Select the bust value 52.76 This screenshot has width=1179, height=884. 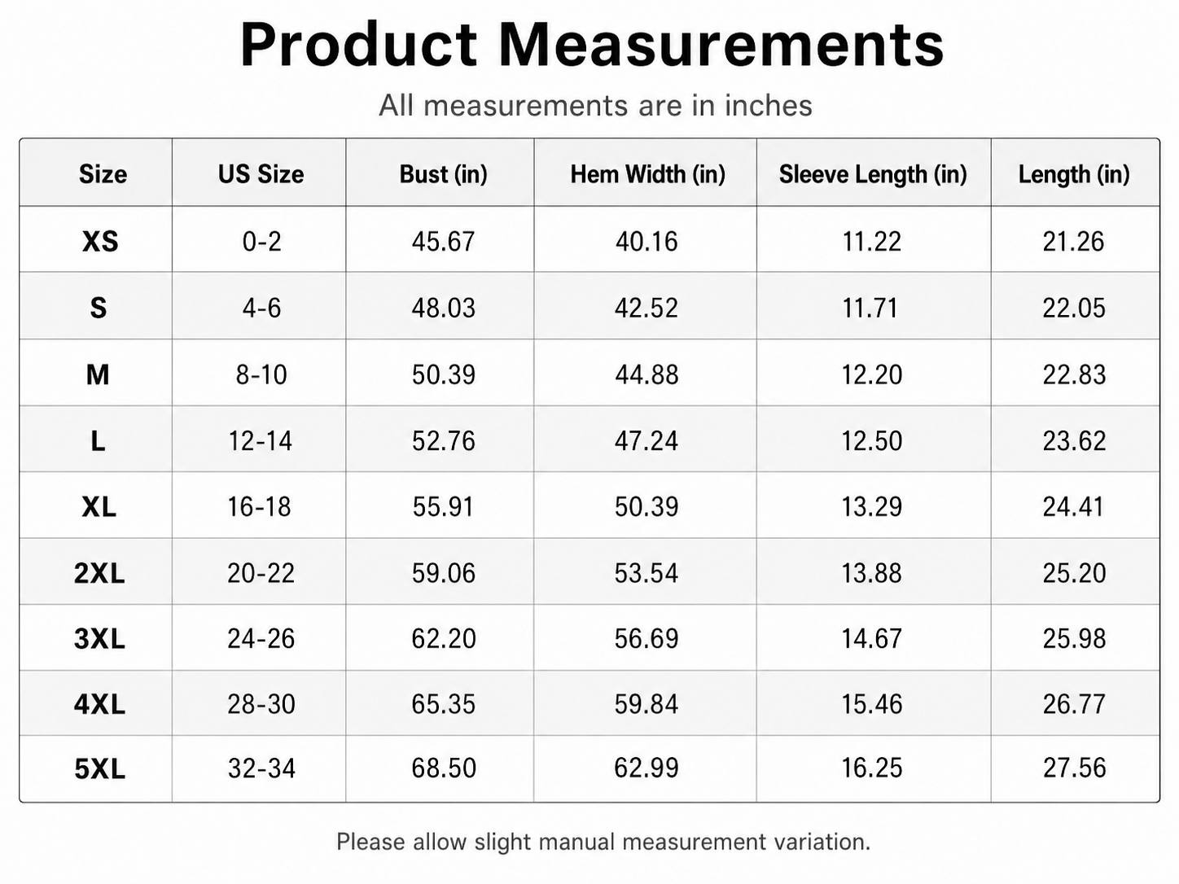(x=443, y=441)
